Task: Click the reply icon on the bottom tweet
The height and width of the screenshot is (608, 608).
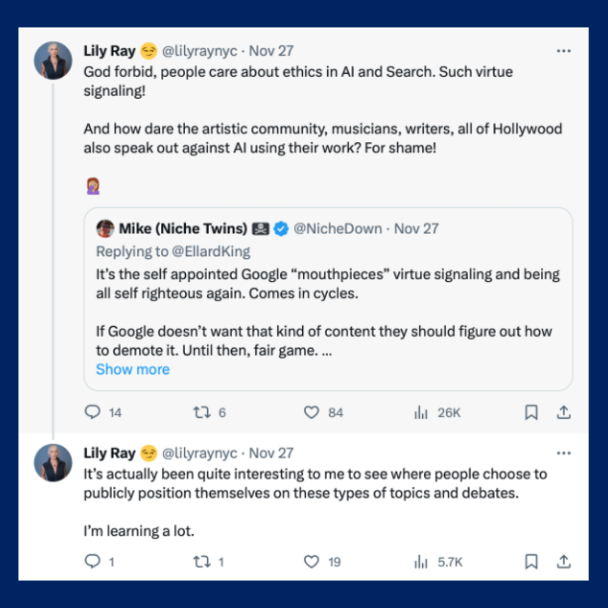Action: tap(92, 561)
